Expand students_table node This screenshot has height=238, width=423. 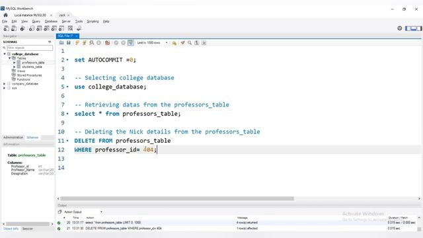point(15,67)
